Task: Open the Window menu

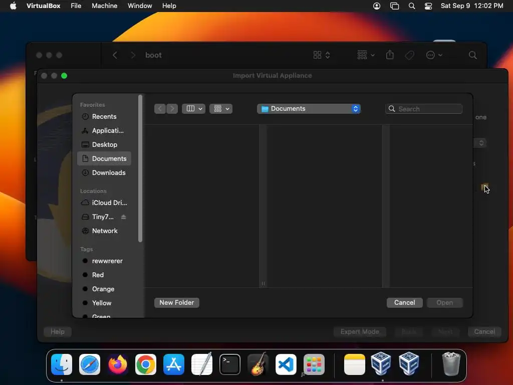Action: 140,6
